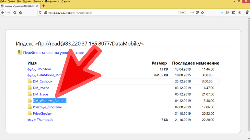Image resolution: width=250 pixels, height=140 pixels.
Task: Open the Library bookmarks icon
Action: tap(228, 12)
